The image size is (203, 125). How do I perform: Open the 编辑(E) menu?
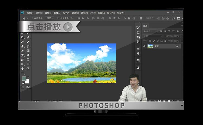39,13
